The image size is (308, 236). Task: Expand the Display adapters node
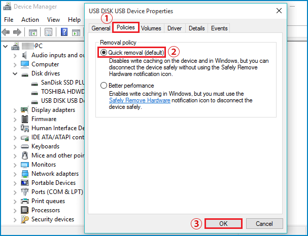click(15, 110)
